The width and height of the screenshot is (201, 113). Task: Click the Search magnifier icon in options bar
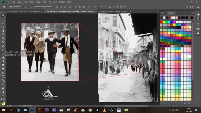[x=187, y=6]
